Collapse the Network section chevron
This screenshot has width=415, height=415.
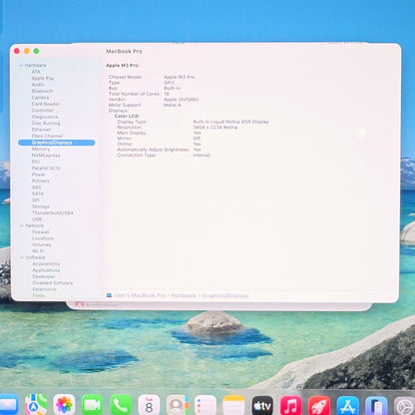[x=22, y=225]
